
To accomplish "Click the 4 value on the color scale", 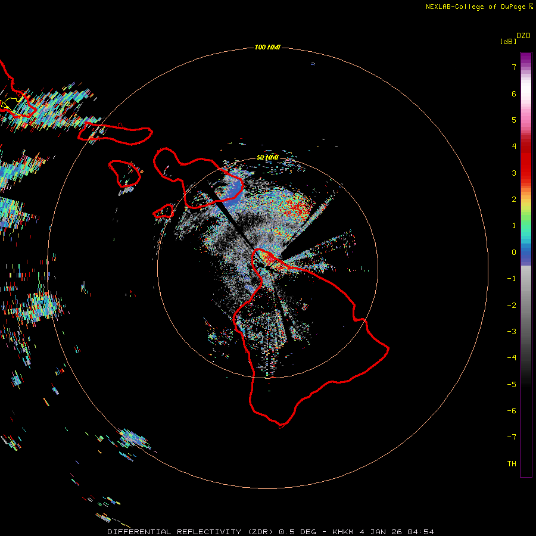I will [514, 147].
